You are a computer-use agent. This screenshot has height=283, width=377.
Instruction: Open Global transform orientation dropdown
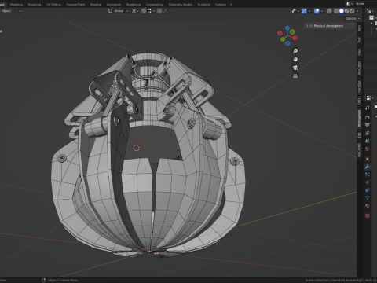coord(119,11)
